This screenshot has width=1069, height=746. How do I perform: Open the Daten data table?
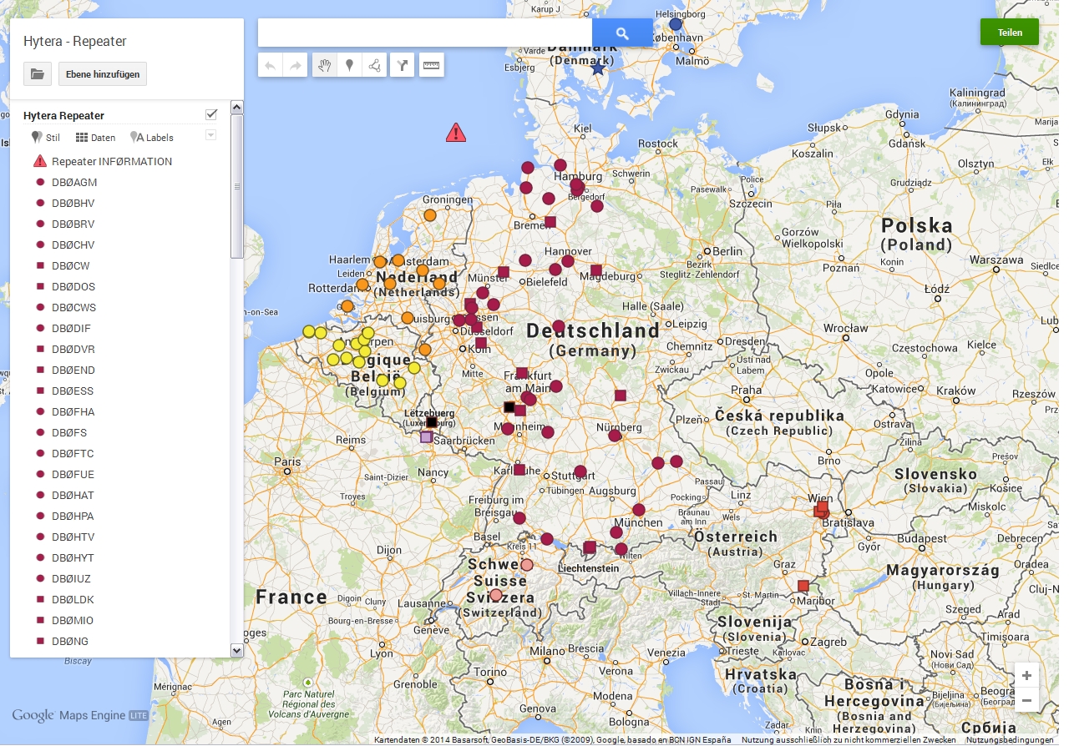click(95, 138)
